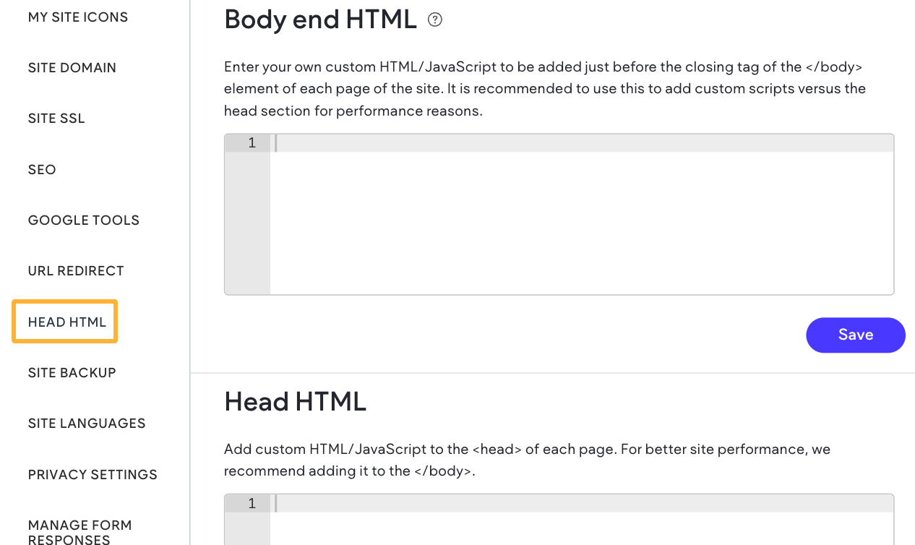
Task: Open MY SITE ICONS settings
Action: 78,17
